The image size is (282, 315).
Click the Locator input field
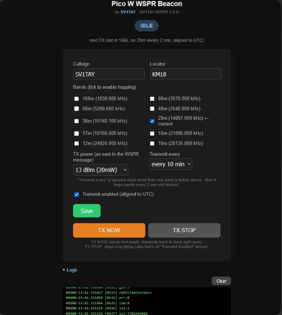(x=185, y=74)
